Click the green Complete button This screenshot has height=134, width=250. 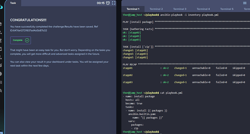pos(21,40)
